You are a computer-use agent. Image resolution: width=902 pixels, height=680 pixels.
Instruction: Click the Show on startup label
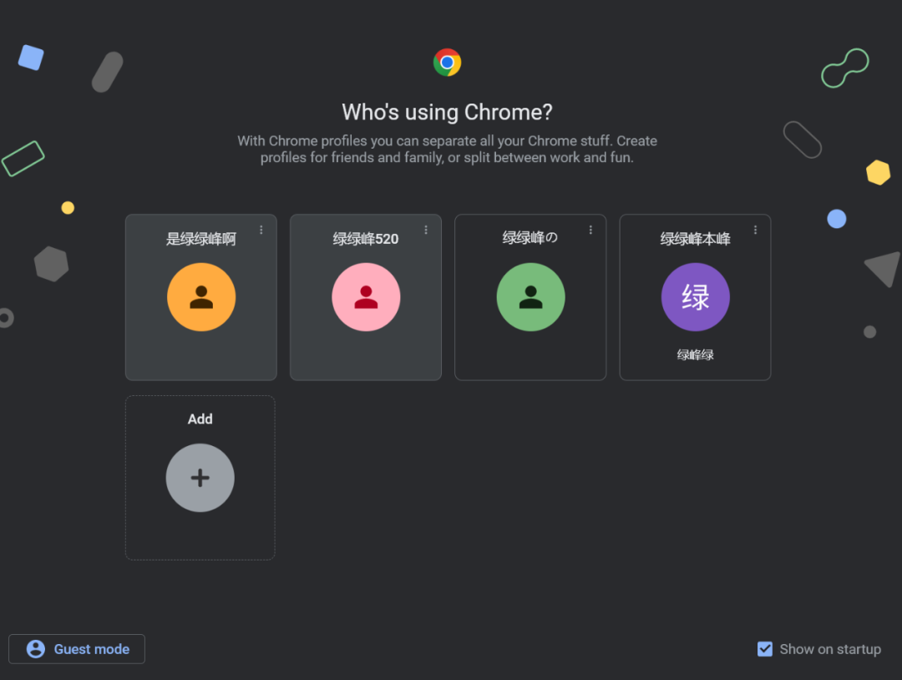830,649
